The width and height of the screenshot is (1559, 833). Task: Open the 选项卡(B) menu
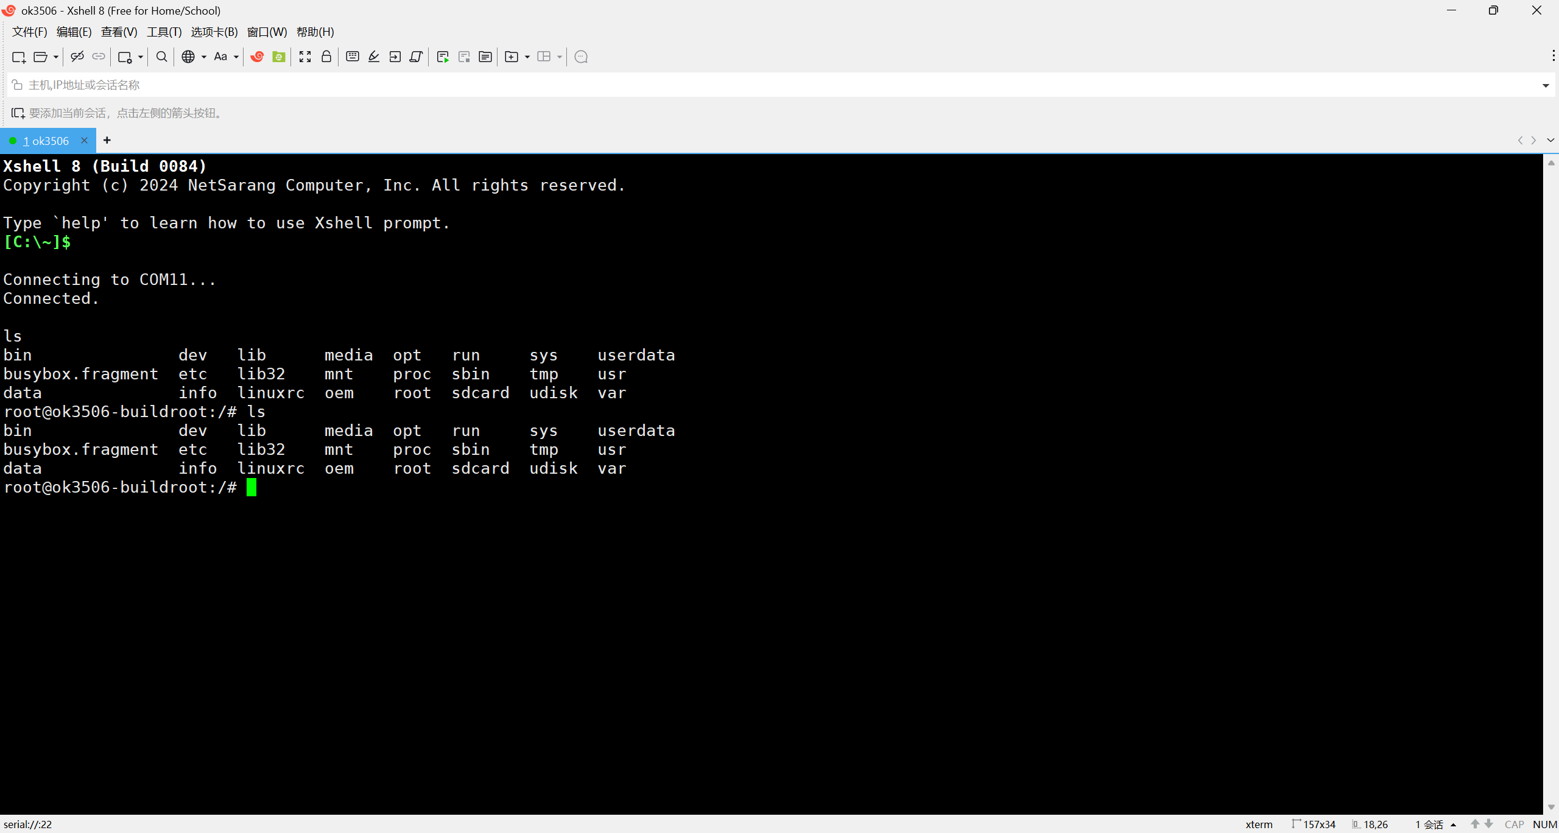[214, 32]
